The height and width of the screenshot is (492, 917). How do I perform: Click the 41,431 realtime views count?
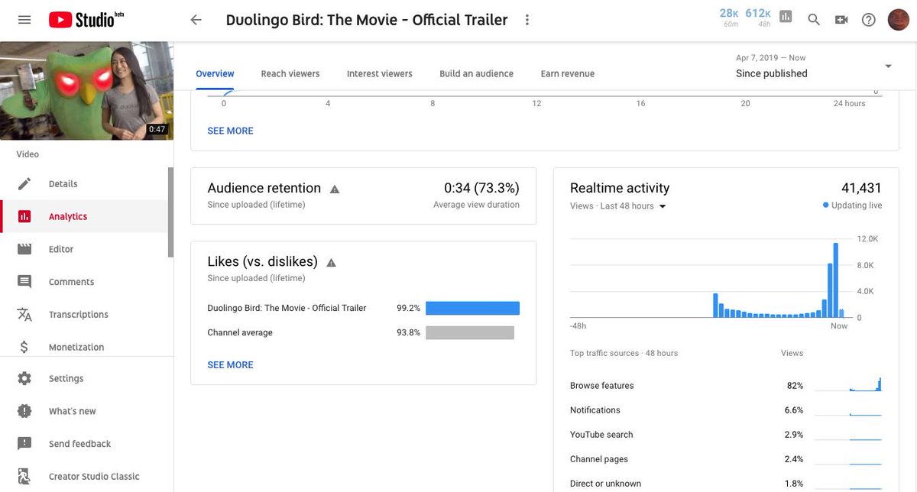click(861, 188)
